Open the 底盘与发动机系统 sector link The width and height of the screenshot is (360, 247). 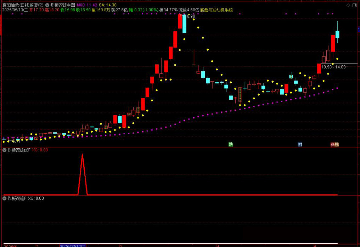216,10
